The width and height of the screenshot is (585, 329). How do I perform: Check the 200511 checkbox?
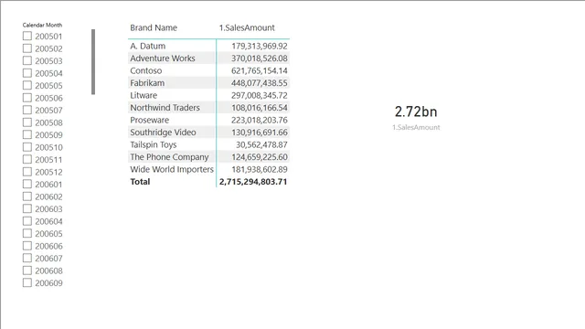[27, 159]
